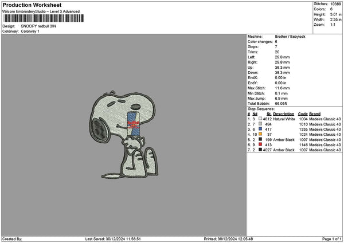Click the 'Created By:' footer label
Viewport: 344px width, 243px height.
coord(12,239)
